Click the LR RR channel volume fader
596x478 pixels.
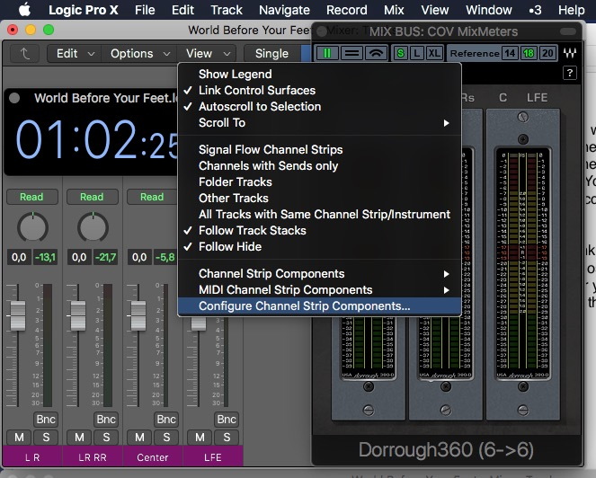point(78,315)
